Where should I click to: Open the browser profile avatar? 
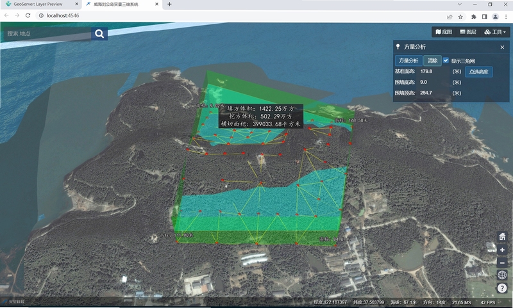(495, 17)
